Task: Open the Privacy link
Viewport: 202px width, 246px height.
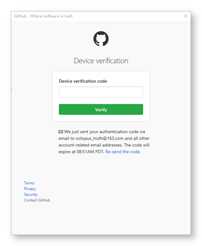Action: coord(30,189)
